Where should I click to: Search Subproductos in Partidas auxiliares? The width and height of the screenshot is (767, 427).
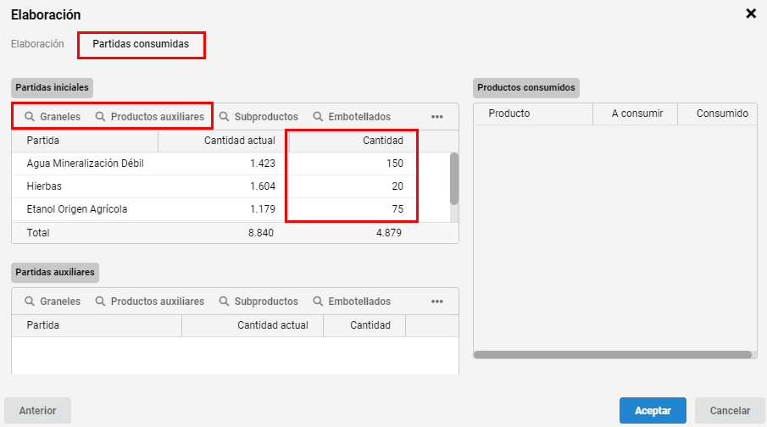click(258, 302)
